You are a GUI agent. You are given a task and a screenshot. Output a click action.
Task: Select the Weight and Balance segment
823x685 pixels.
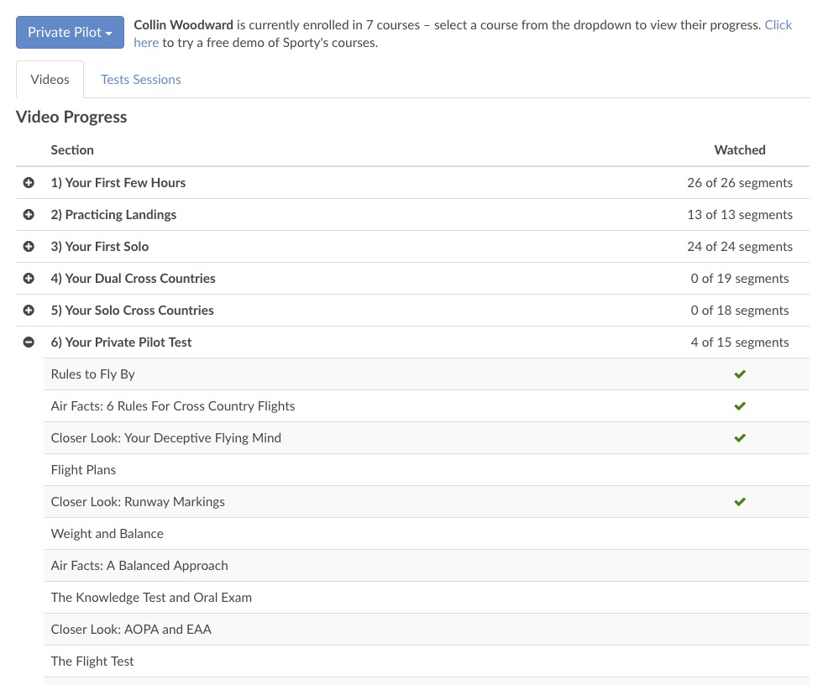[107, 534]
